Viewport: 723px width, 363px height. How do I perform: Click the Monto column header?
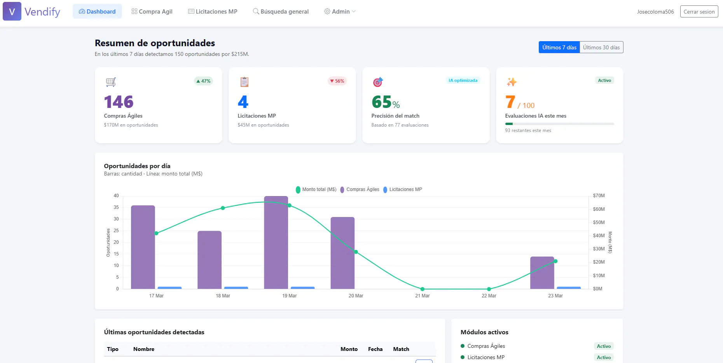(x=349, y=349)
